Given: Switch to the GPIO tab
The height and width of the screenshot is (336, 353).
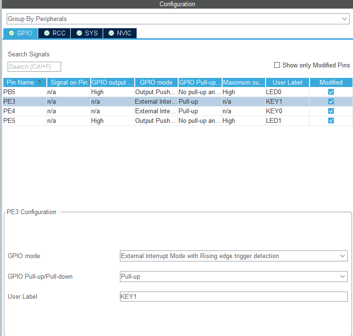Looking at the screenshot, I should 21,33.
